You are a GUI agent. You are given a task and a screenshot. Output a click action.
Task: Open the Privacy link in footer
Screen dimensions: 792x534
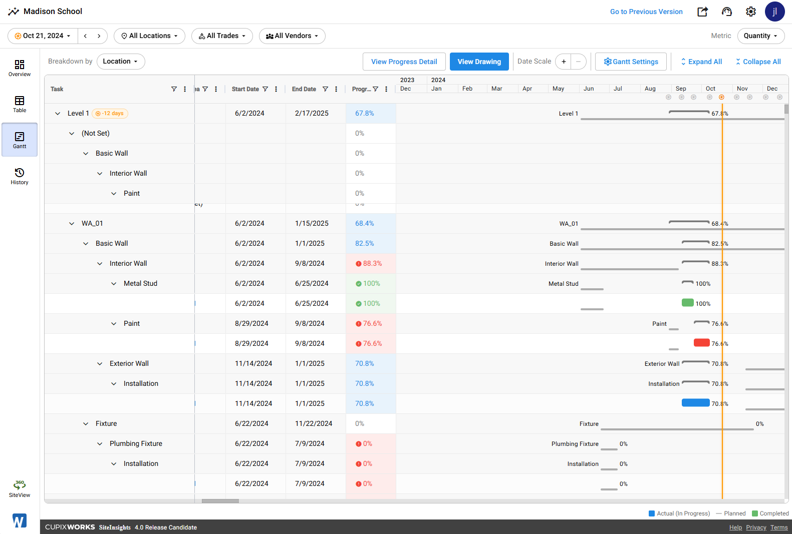(756, 527)
